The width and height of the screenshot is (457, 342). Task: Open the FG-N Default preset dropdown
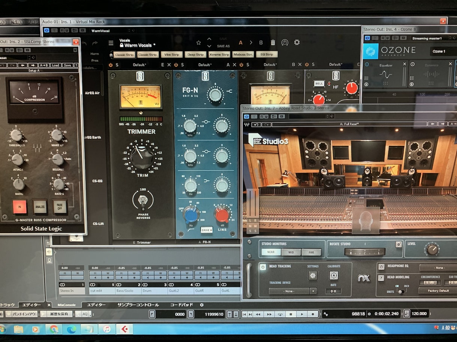point(205,65)
